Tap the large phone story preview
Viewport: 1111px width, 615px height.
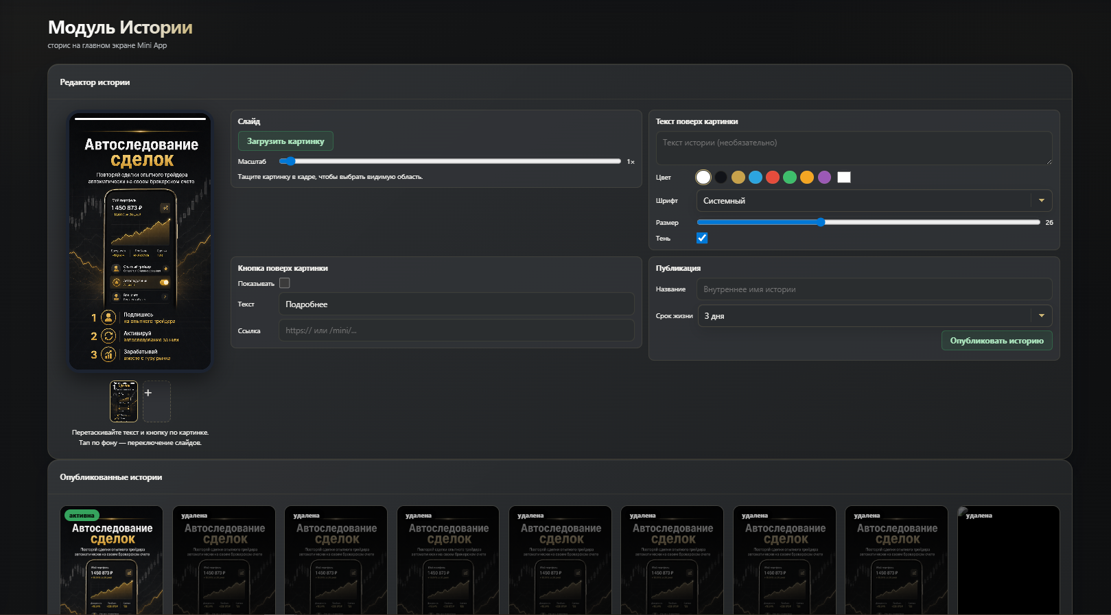(140, 241)
